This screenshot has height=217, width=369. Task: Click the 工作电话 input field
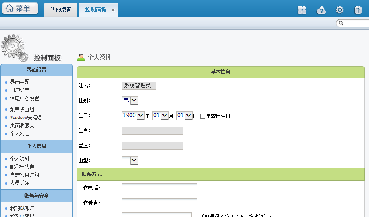point(159,188)
